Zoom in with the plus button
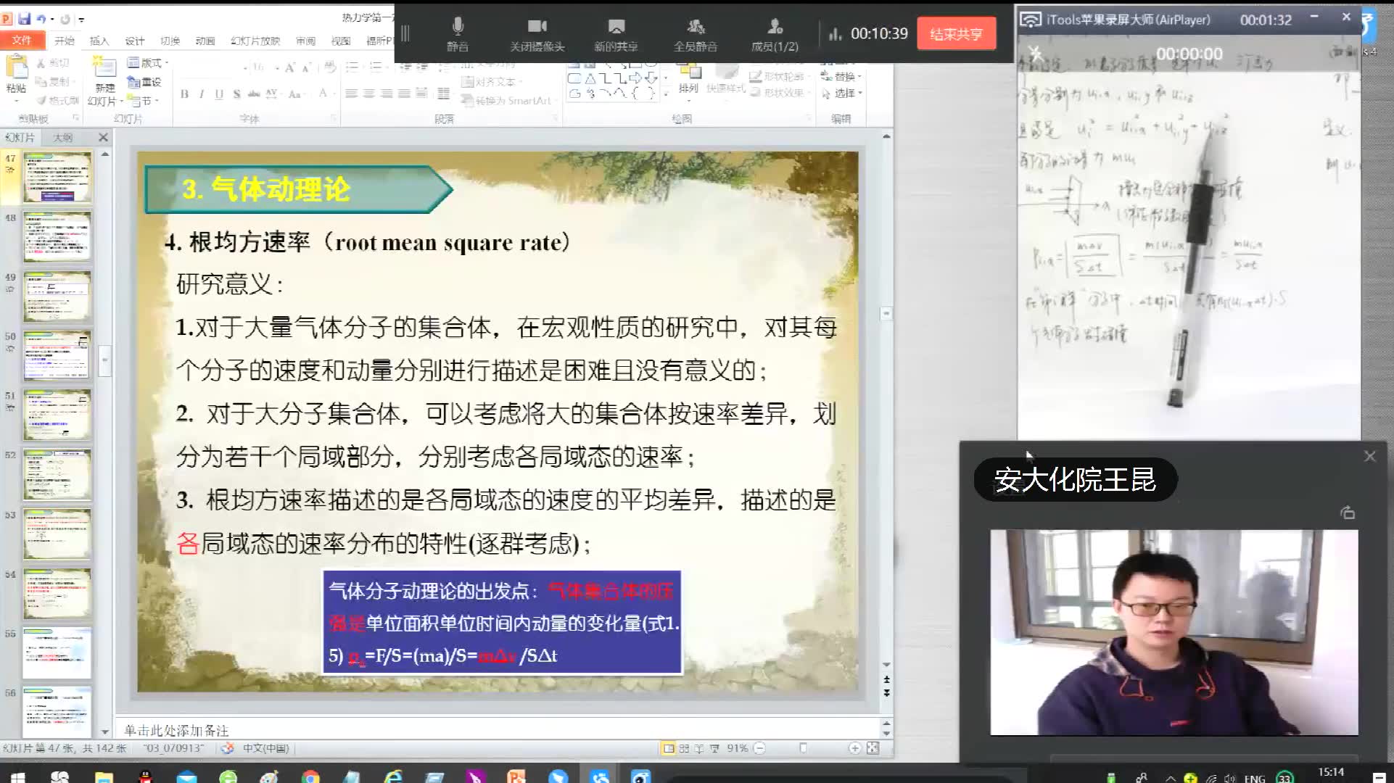Image resolution: width=1394 pixels, height=783 pixels. (854, 748)
